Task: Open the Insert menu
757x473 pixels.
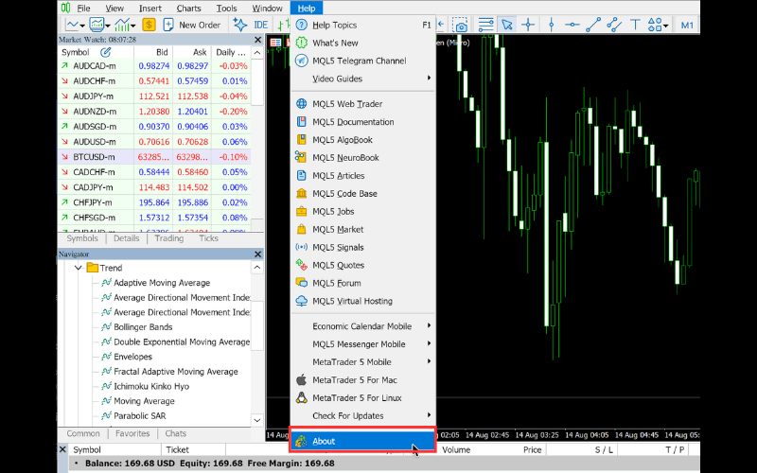Action: (x=150, y=9)
